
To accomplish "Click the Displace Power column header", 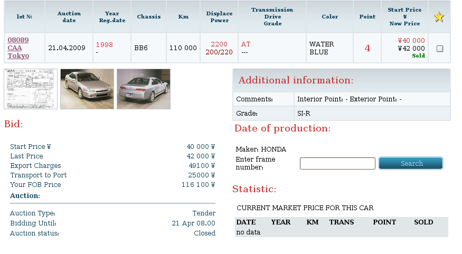I will click(219, 17).
